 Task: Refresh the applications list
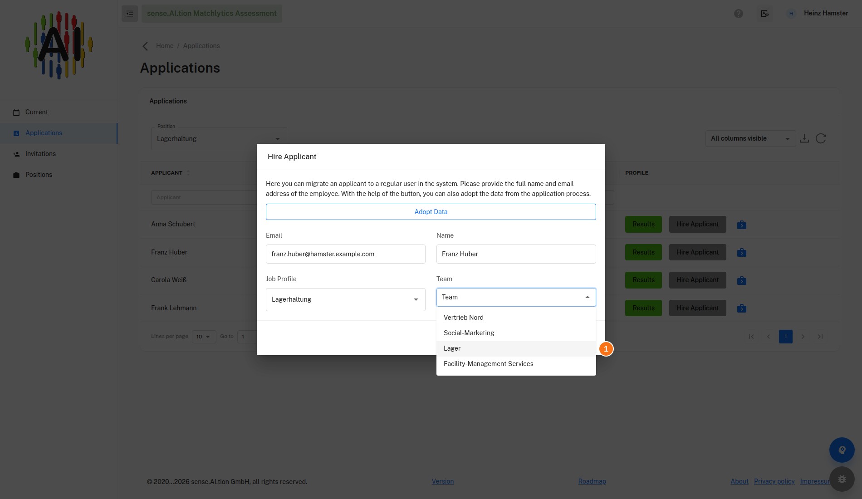click(x=821, y=138)
